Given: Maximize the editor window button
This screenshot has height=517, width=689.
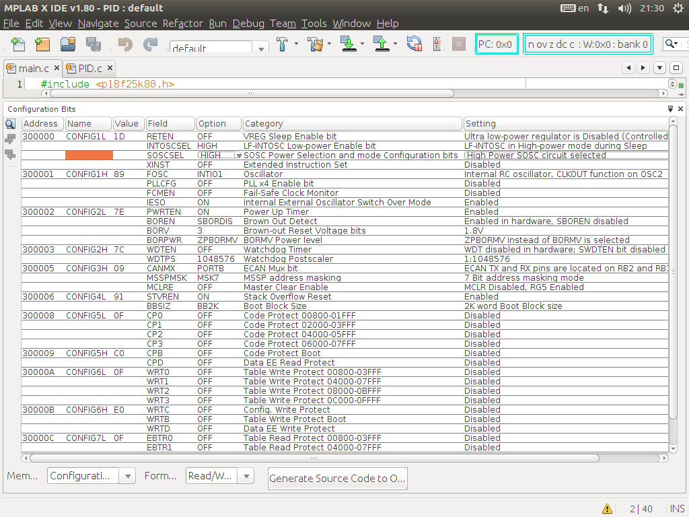Looking at the screenshot, I should 676,68.
